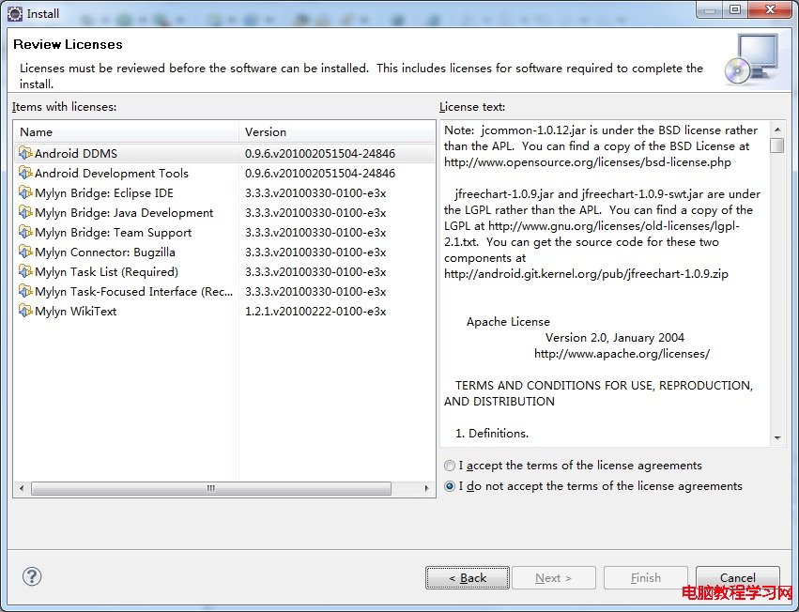
Task: Click the Finish button
Action: [646, 578]
